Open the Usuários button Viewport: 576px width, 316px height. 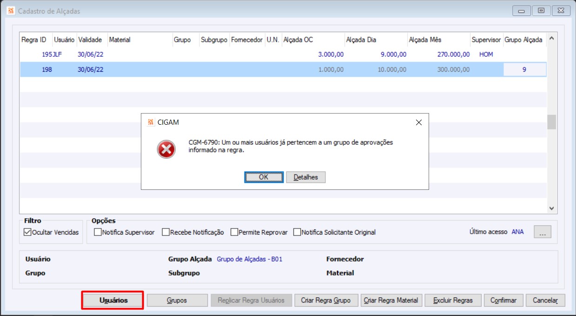click(x=113, y=300)
